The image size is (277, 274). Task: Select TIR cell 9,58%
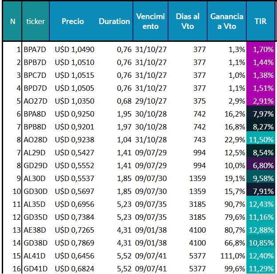click(x=261, y=177)
